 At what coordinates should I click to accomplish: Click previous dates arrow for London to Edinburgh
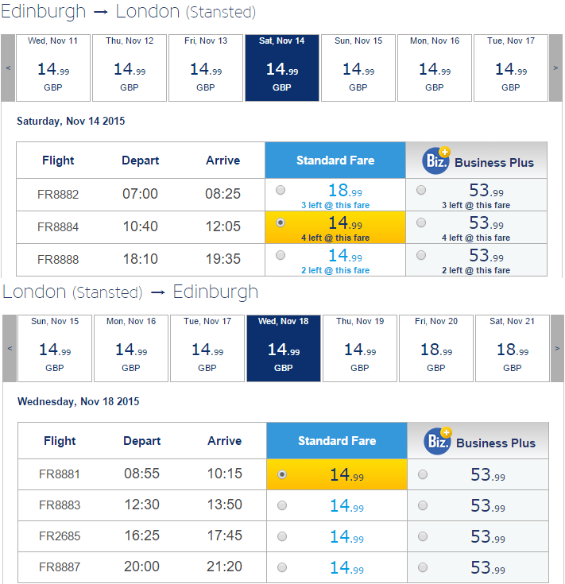tap(10, 348)
